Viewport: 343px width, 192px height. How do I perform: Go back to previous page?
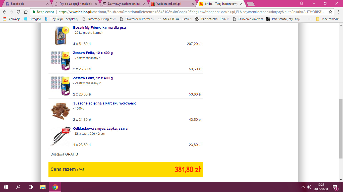5,12
